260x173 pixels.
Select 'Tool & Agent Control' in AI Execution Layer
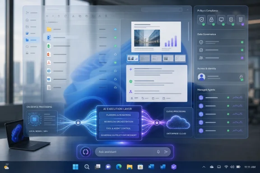point(119,128)
